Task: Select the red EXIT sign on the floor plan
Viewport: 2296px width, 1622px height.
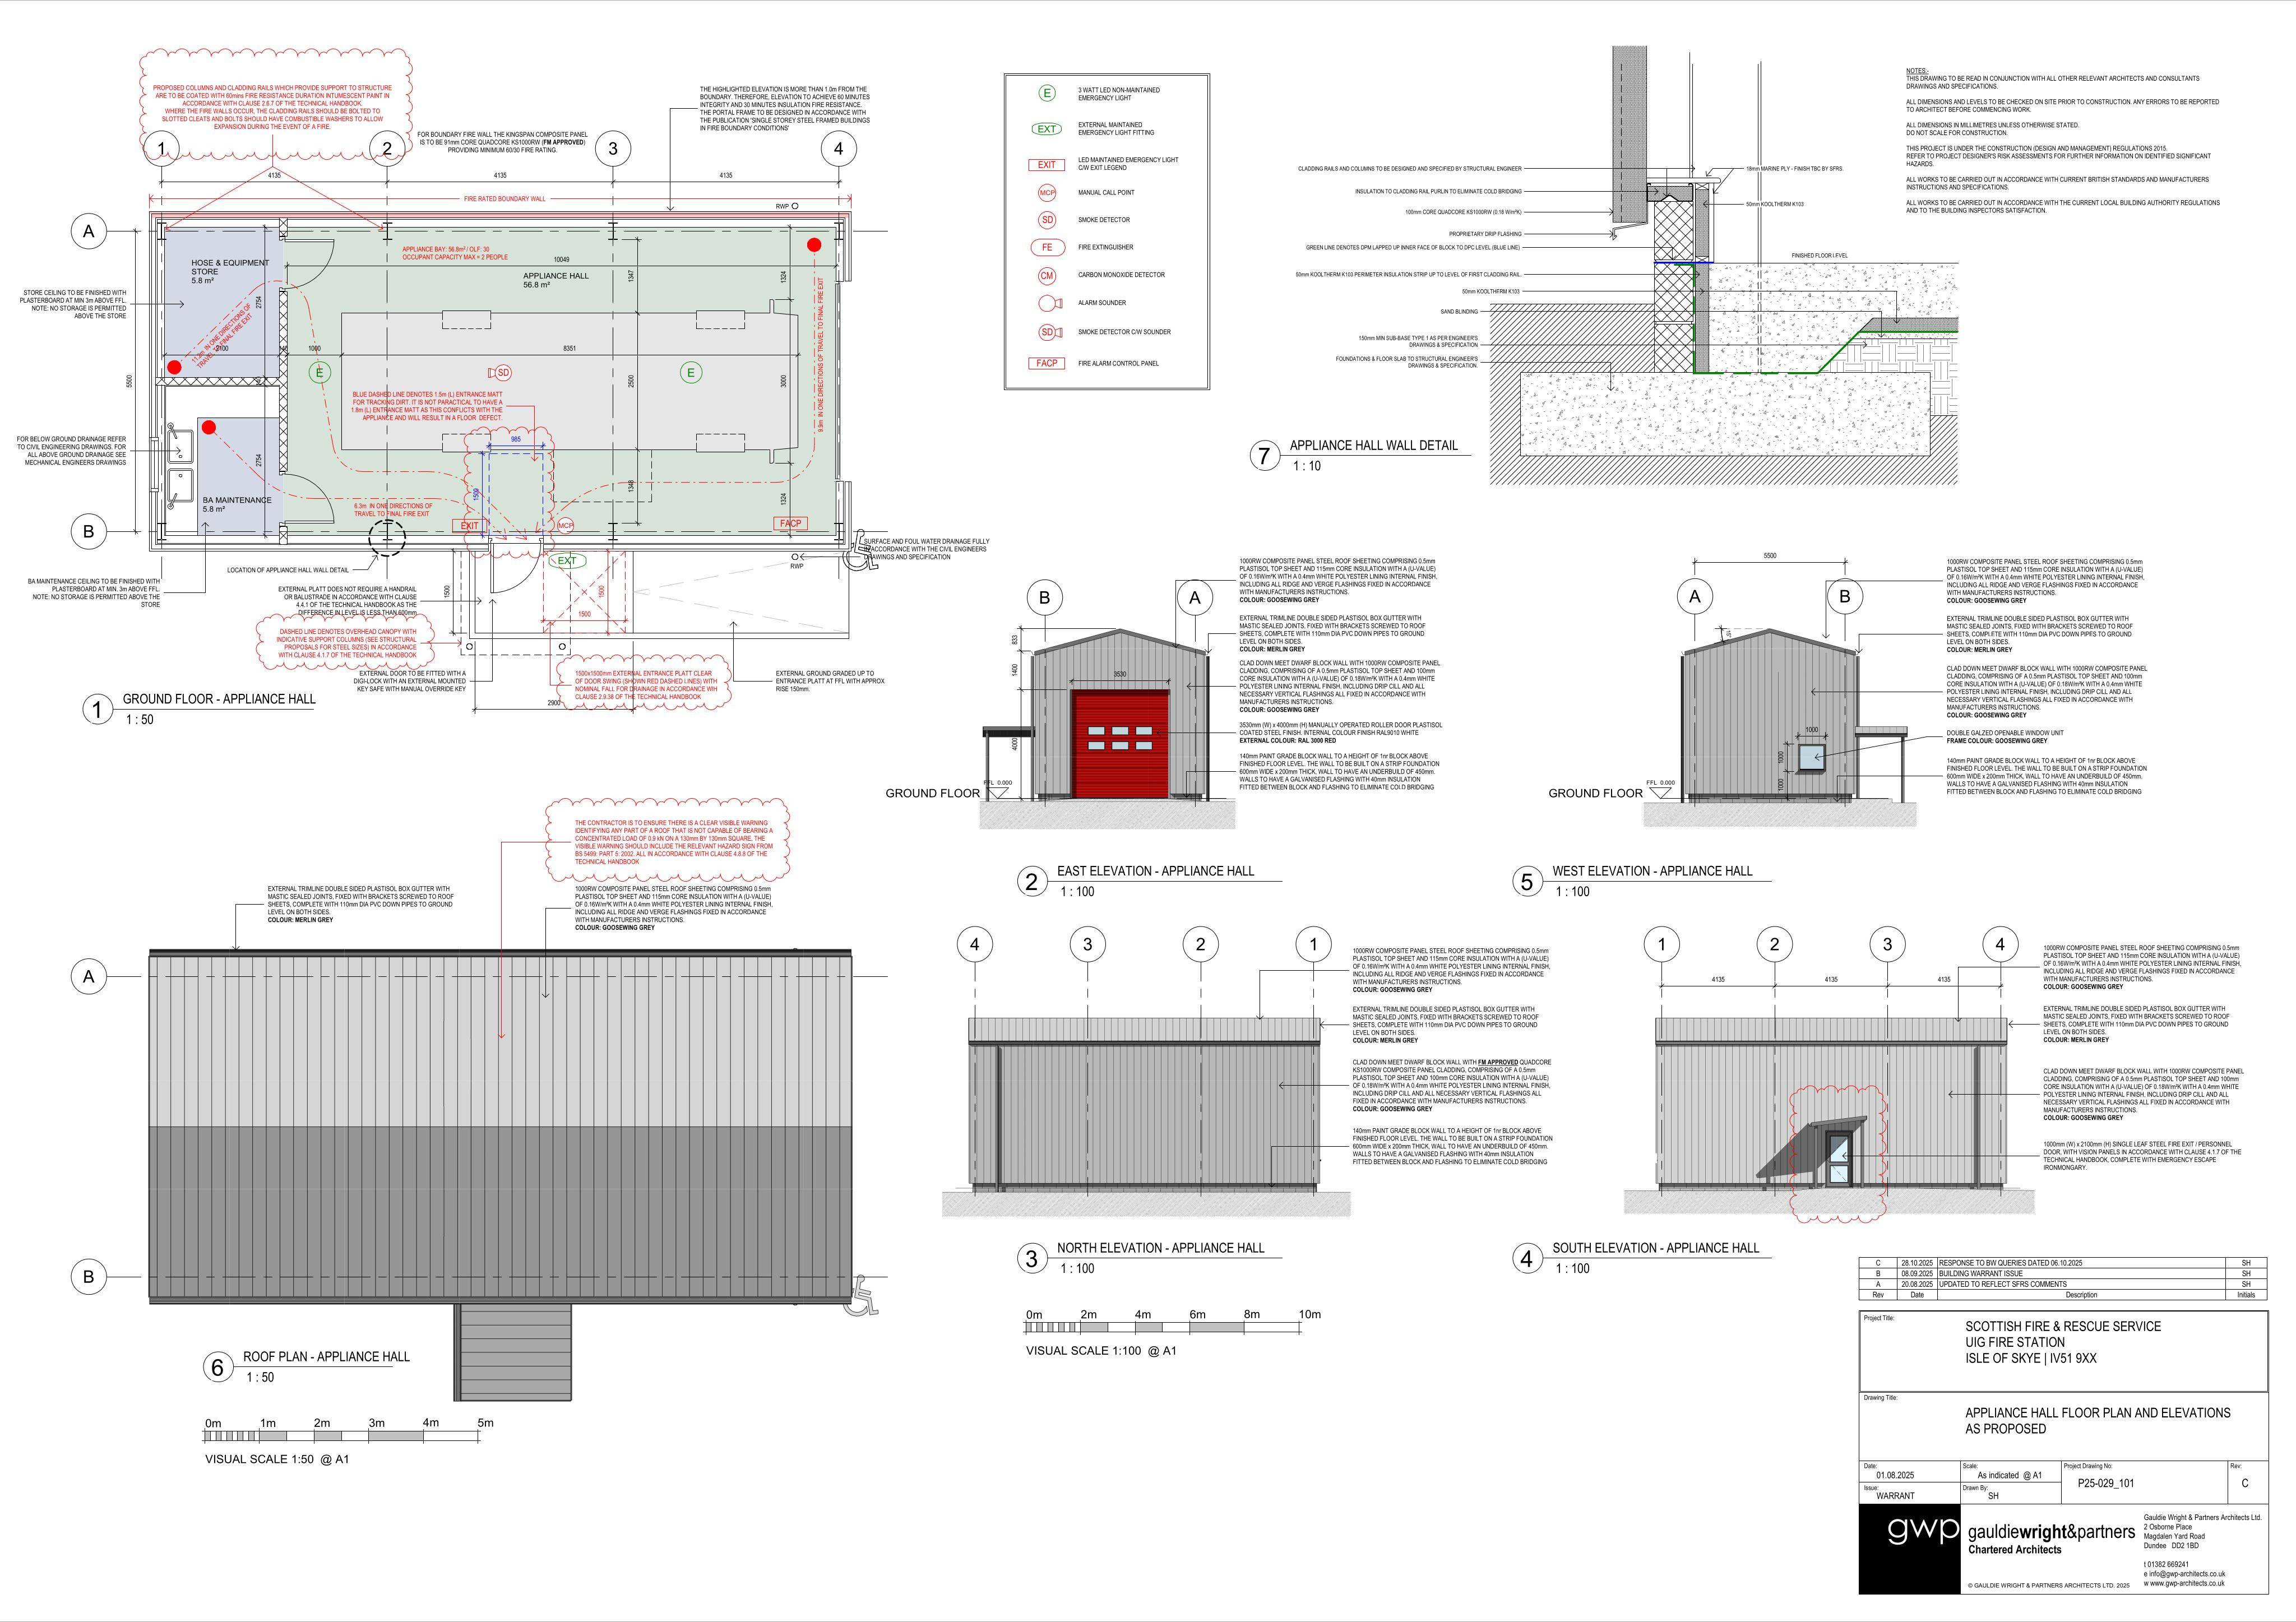Action: 469,525
